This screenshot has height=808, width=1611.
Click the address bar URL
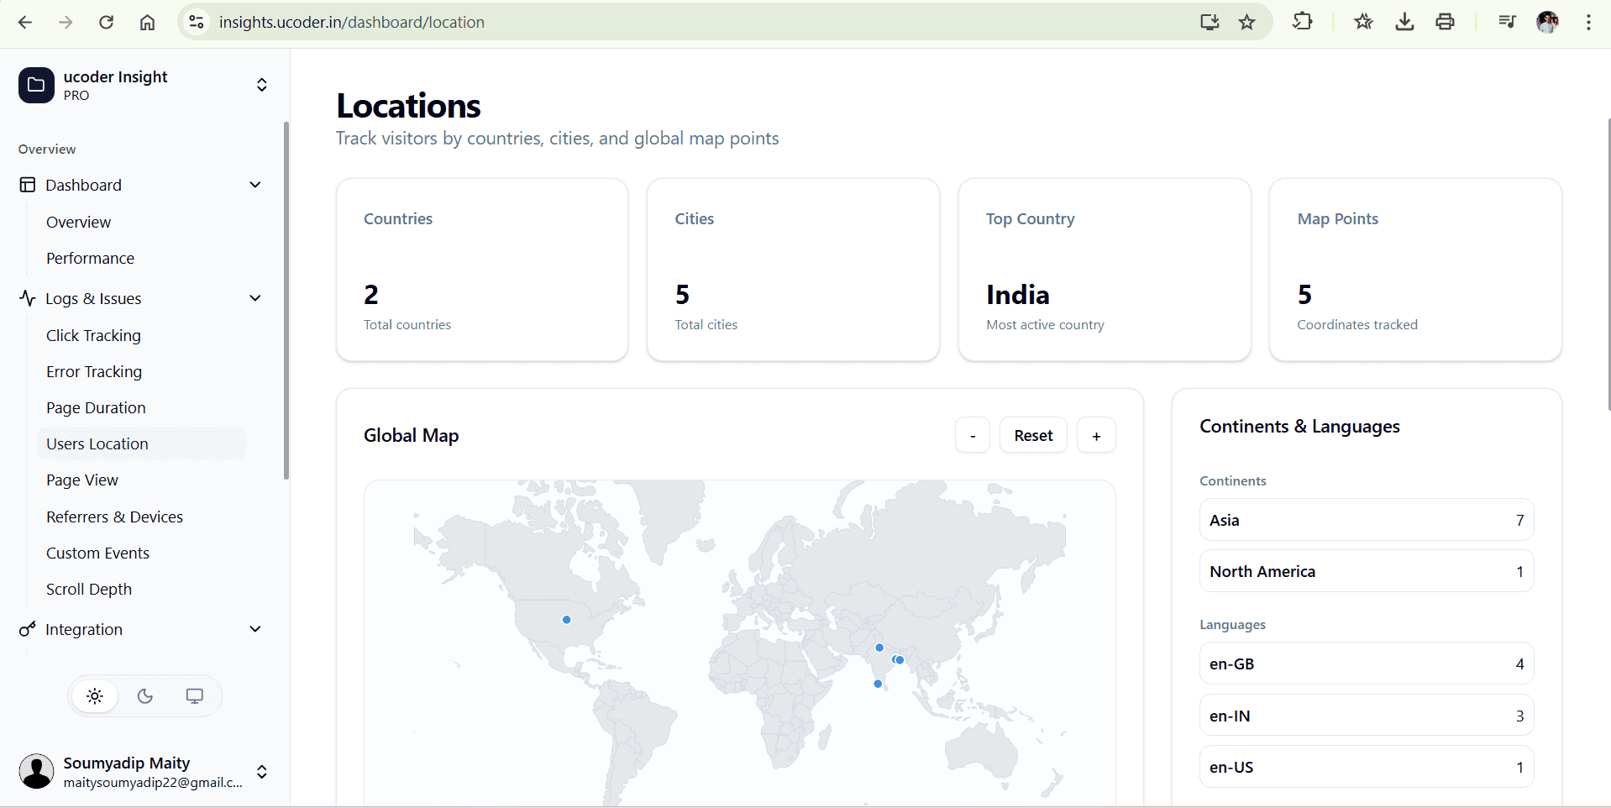click(x=352, y=23)
